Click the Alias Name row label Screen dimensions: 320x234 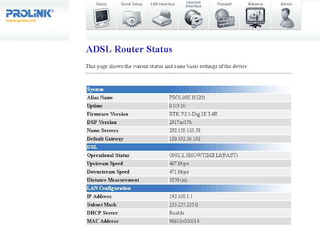(x=100, y=97)
